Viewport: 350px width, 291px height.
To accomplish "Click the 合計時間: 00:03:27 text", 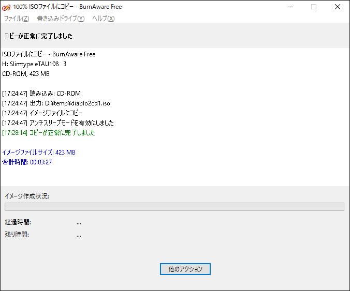I will tap(27, 162).
